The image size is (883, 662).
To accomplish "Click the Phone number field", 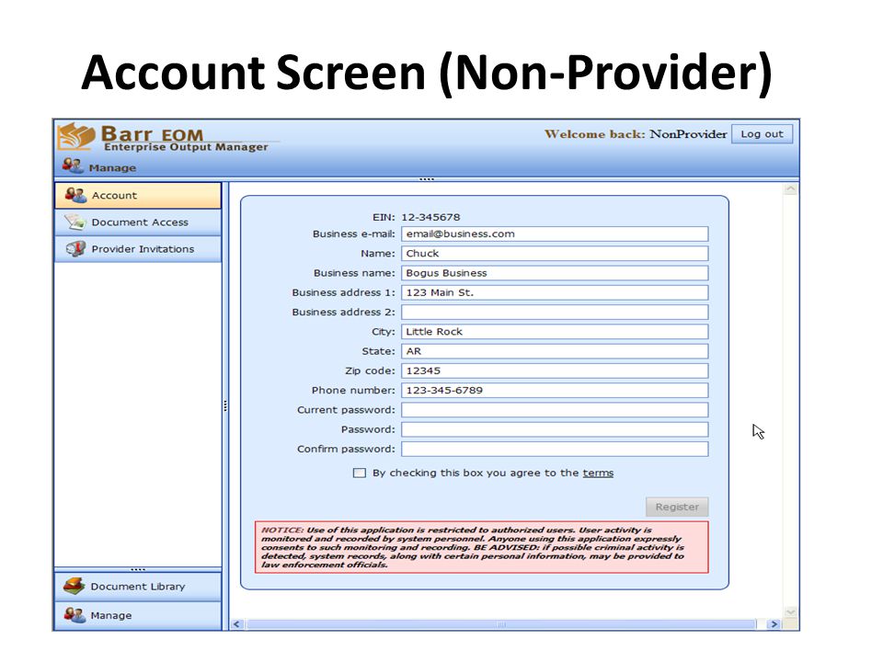I will click(x=555, y=390).
